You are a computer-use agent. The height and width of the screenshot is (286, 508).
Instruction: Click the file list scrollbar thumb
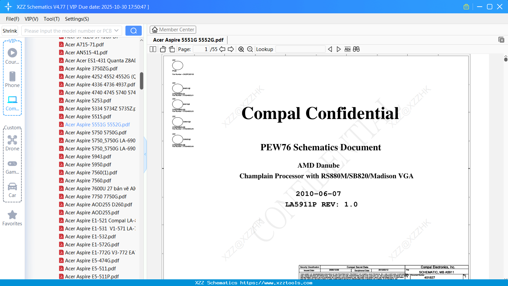(141, 81)
